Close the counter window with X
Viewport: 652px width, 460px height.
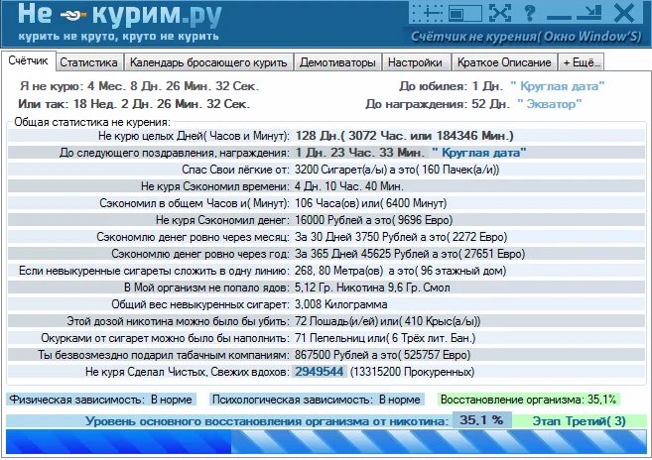click(624, 14)
